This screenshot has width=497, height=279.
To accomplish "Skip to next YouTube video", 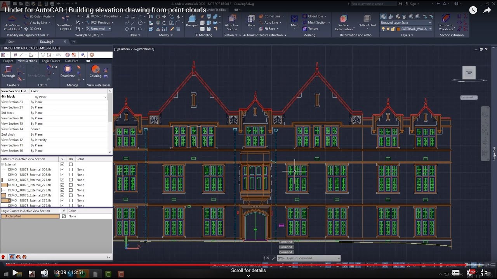I will coord(32,273).
